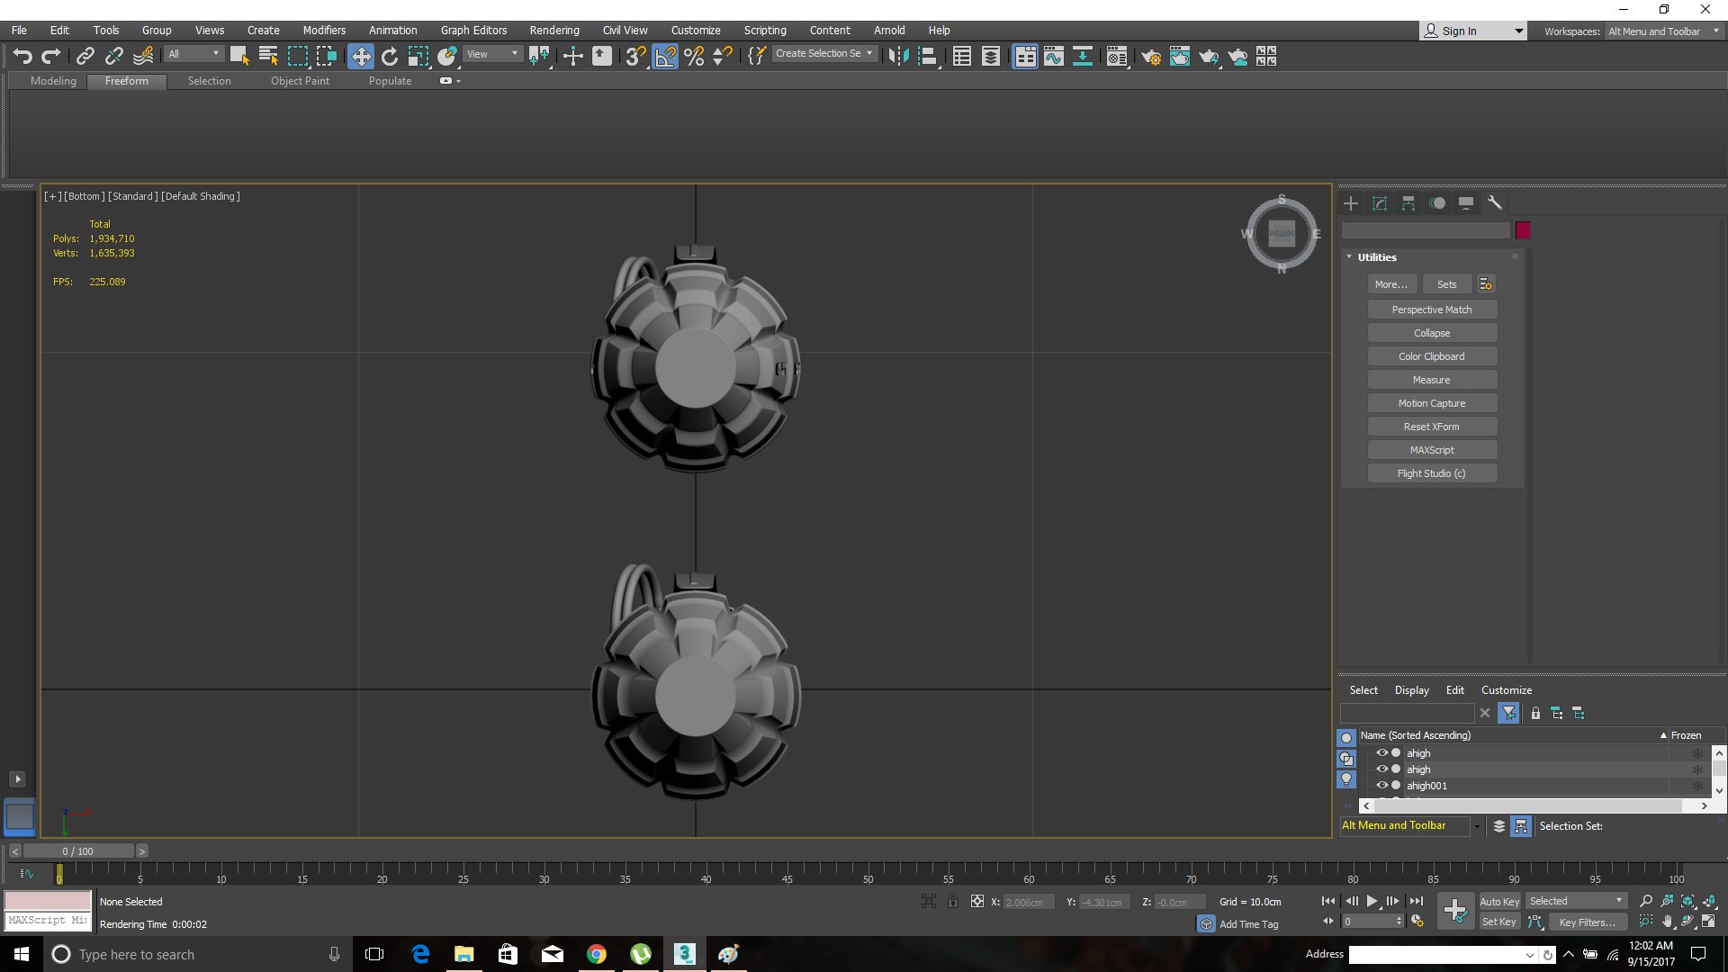1728x972 pixels.
Task: Select the Pan View hand icon
Action: 1668,922
